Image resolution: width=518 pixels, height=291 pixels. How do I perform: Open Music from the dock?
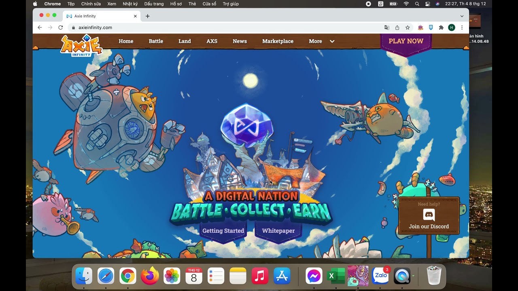tap(260, 276)
